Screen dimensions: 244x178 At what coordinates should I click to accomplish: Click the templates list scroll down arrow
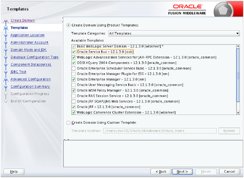click(x=238, y=113)
